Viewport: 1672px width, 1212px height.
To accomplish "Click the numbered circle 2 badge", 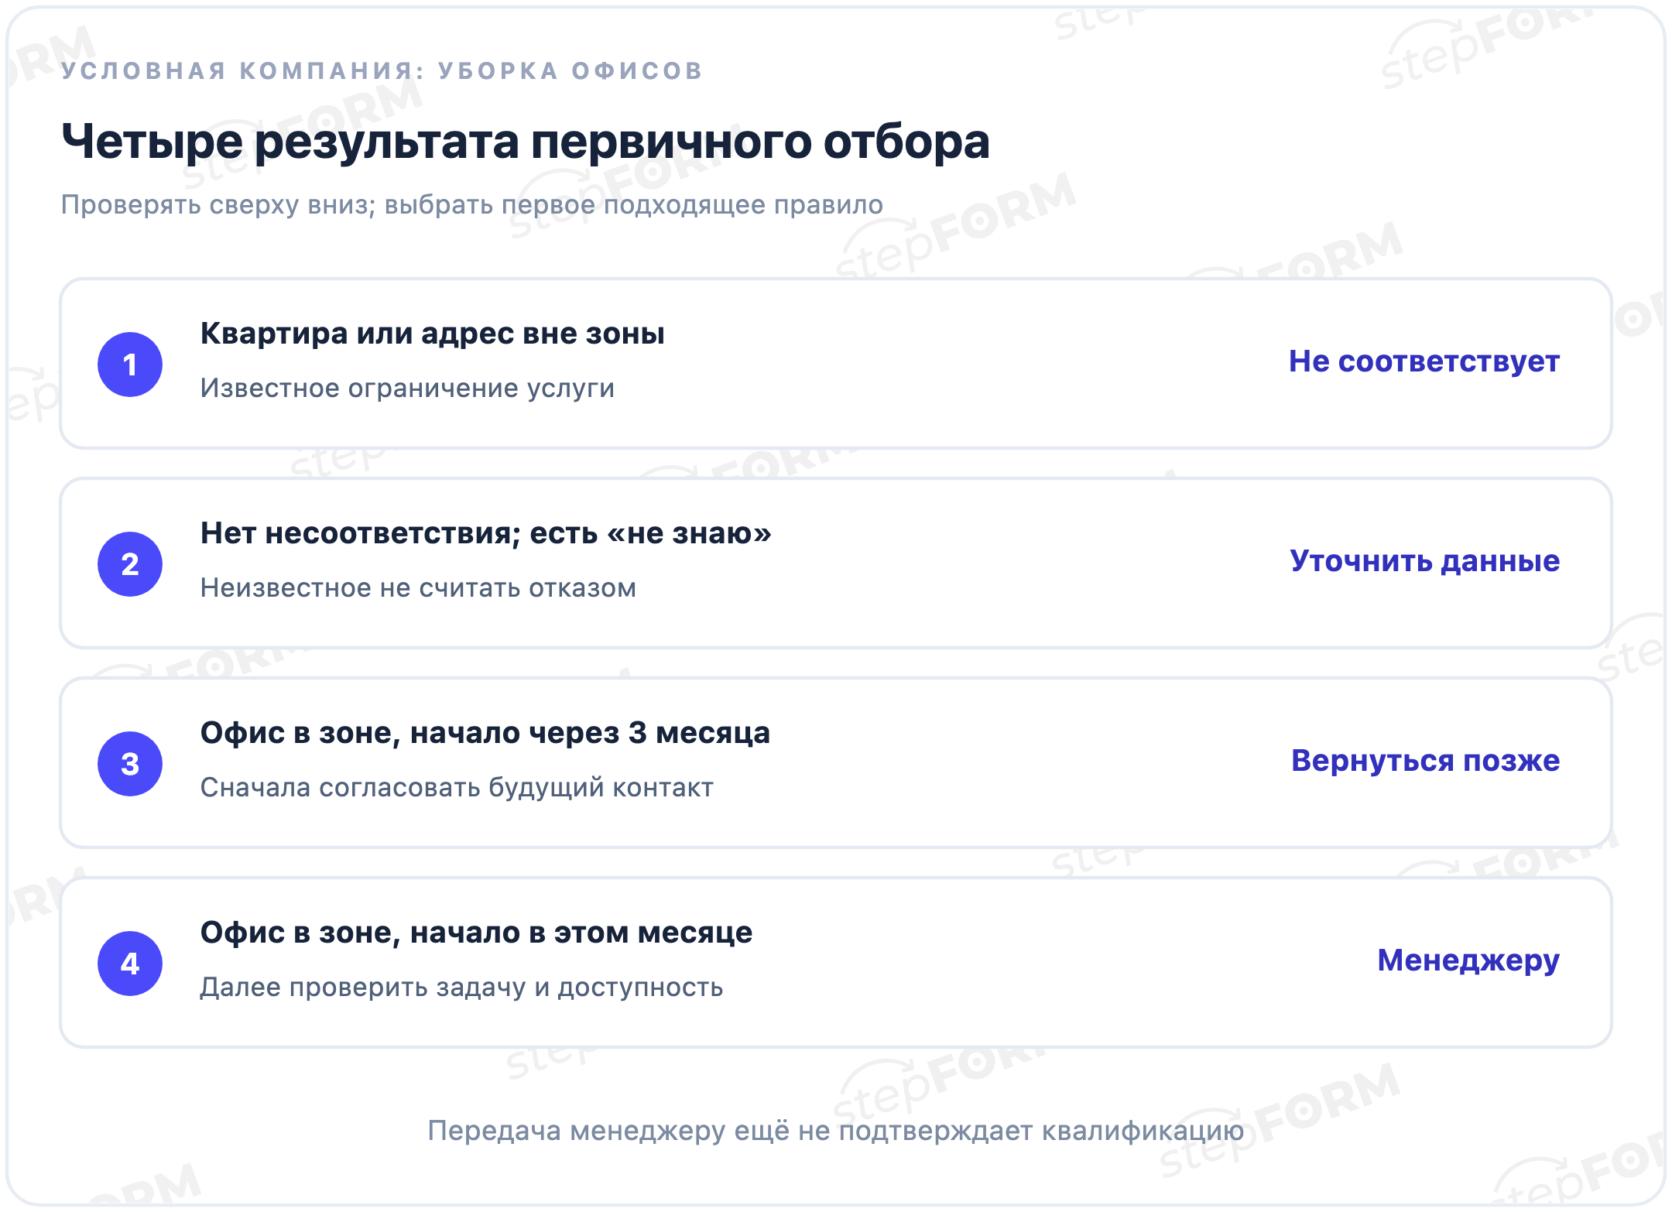I will tap(130, 564).
